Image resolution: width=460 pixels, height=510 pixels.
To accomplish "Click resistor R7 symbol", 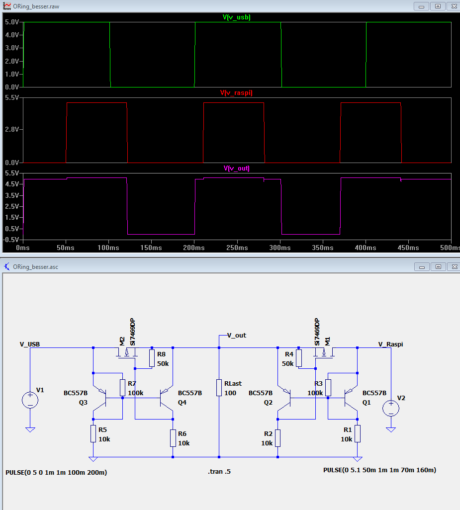I will (122, 387).
